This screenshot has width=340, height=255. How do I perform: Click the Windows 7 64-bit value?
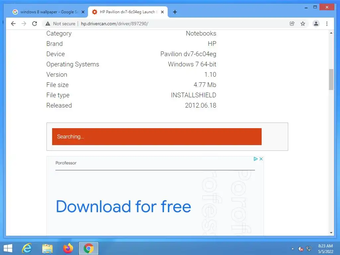click(192, 64)
